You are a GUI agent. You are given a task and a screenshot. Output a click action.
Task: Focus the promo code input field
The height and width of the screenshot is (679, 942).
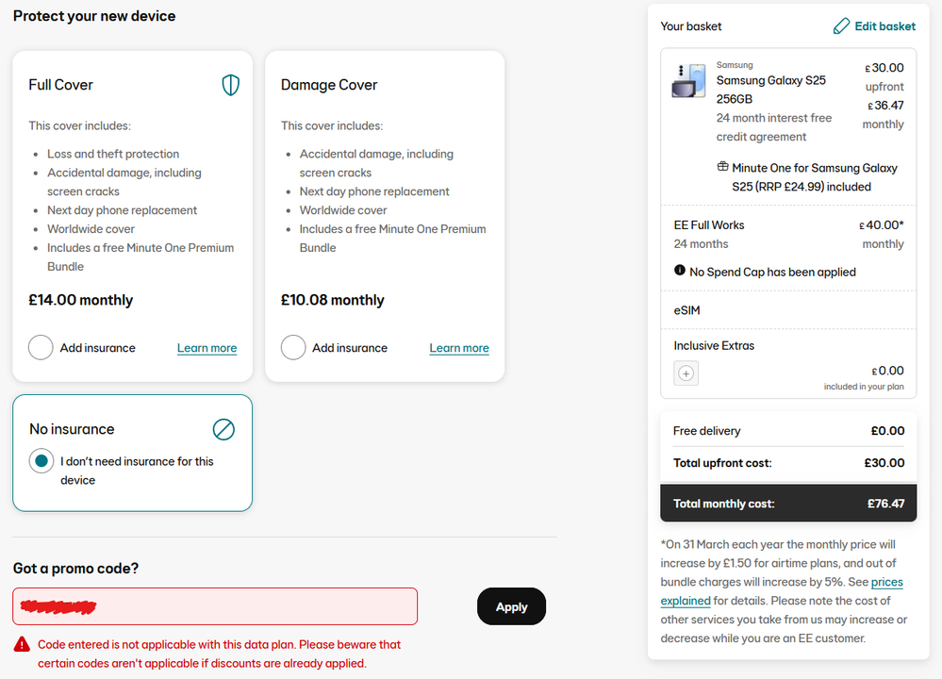click(x=215, y=606)
